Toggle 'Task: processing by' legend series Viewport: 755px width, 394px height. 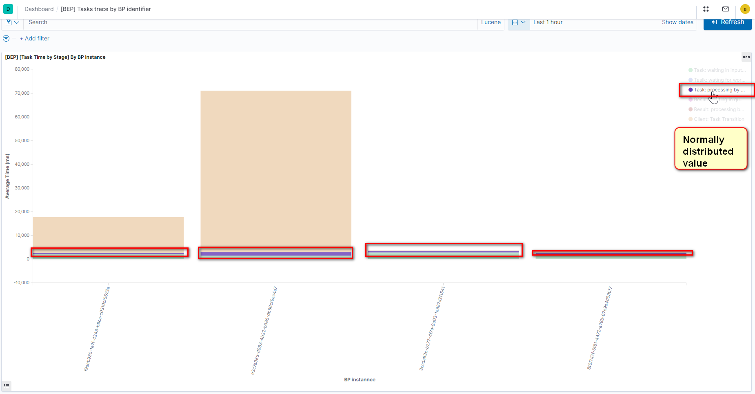tap(717, 90)
